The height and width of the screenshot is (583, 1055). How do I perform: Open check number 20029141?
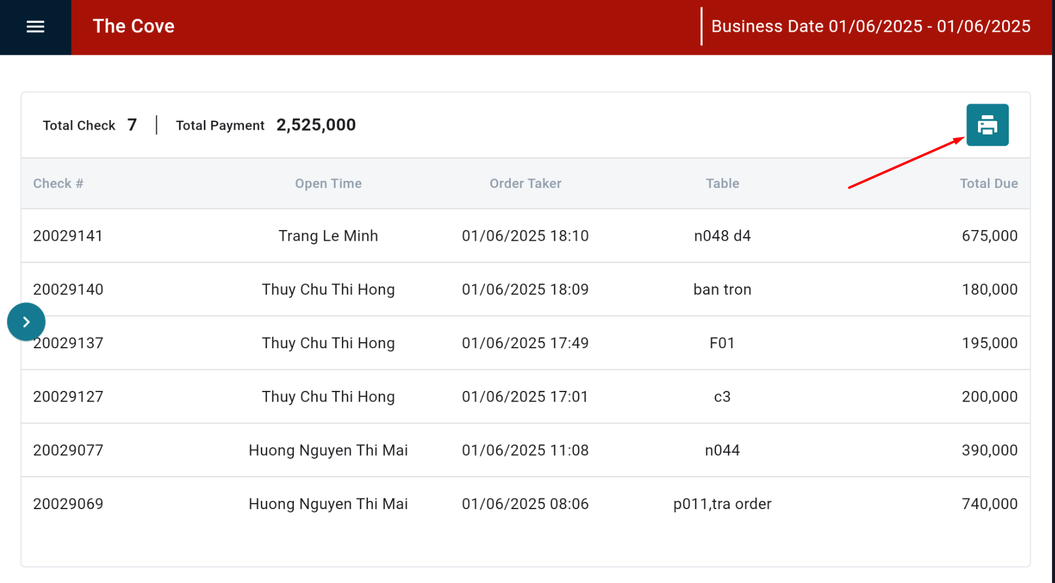68,236
